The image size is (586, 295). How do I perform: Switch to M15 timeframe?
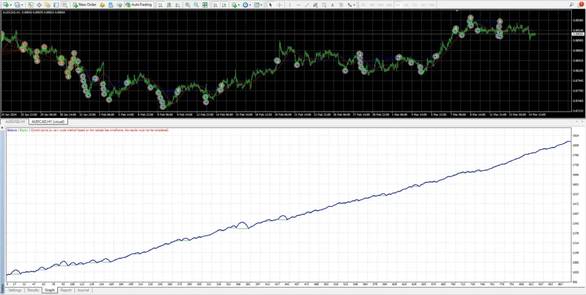(381, 5)
